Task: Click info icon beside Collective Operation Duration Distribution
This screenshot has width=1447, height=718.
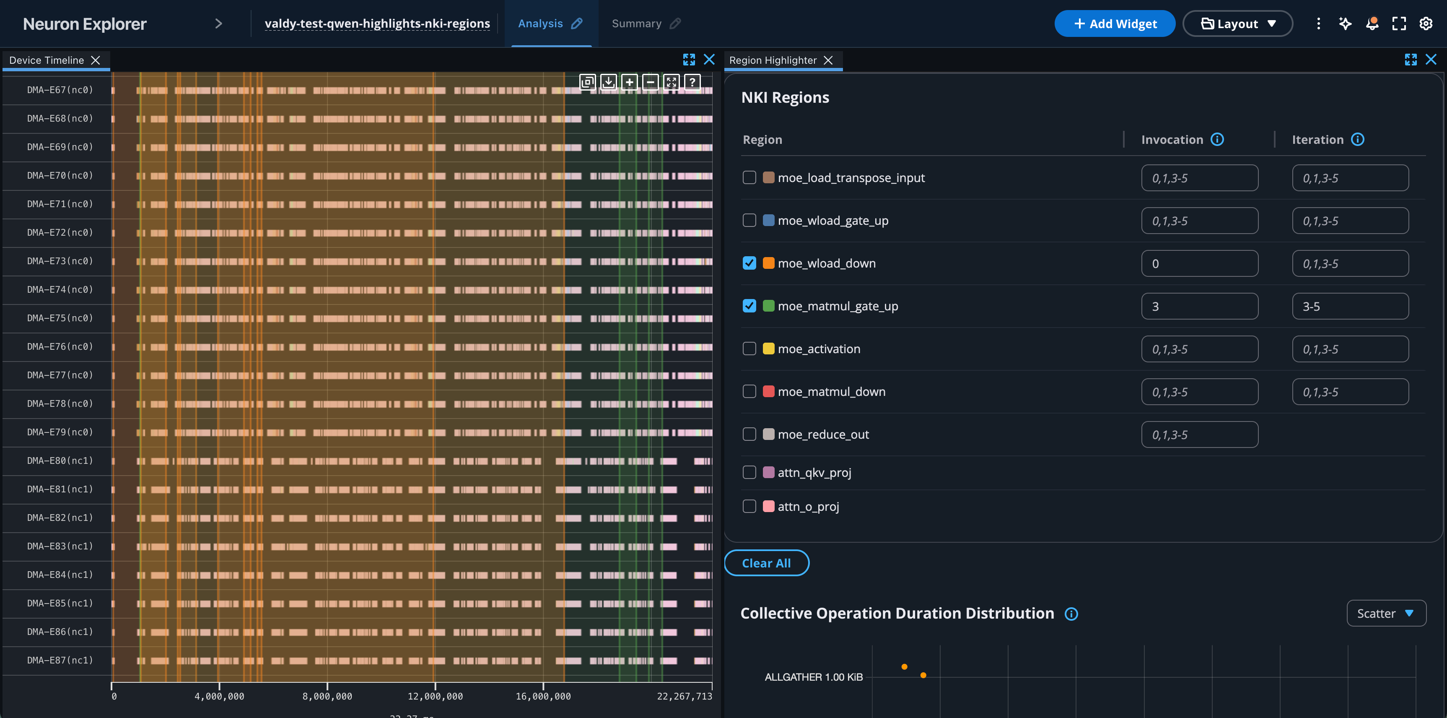Action: (1071, 614)
